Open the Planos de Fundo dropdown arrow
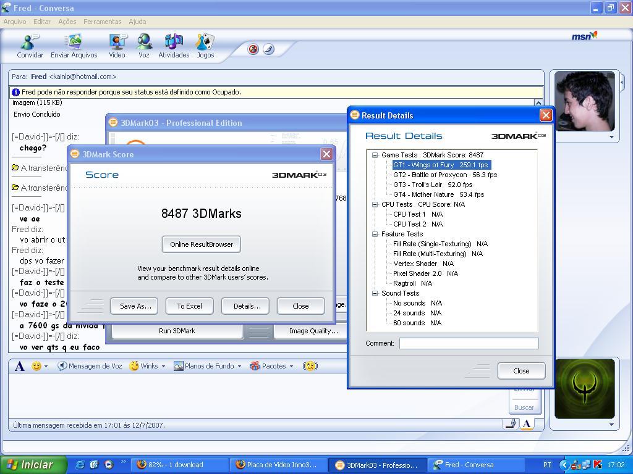This screenshot has height=474, width=633. [x=239, y=367]
